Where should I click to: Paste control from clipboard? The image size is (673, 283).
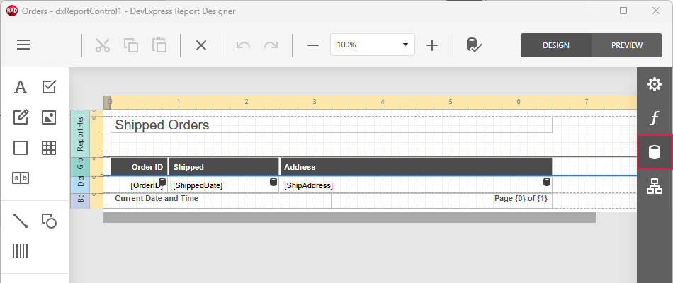pos(159,45)
